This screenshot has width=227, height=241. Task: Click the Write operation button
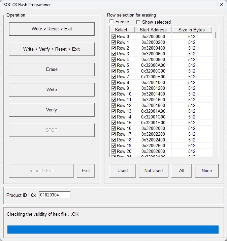point(52,90)
